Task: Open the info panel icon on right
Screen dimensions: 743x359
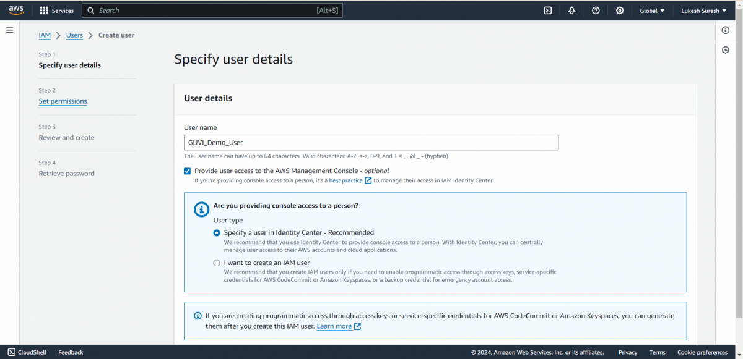Action: [726, 30]
